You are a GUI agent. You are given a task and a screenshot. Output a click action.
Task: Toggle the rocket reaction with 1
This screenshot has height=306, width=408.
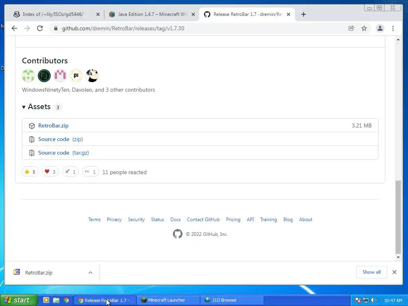70,172
